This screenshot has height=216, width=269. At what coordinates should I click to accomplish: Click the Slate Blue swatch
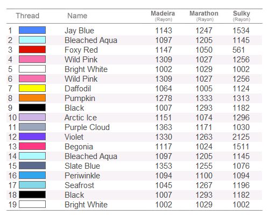coord(32,165)
